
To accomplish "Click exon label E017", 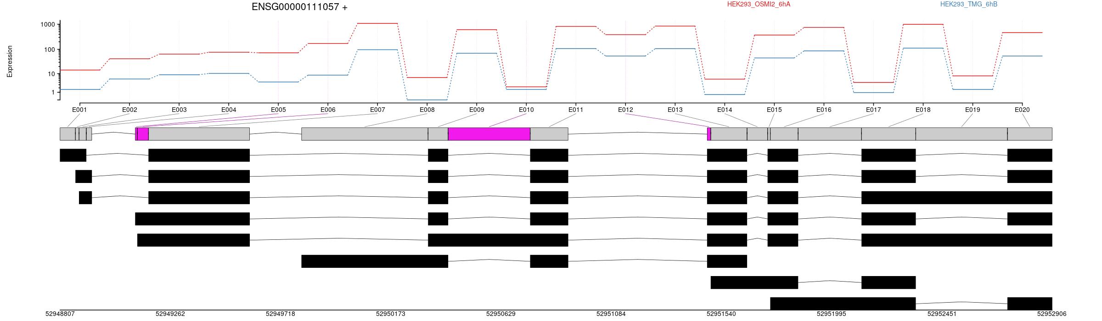I will (x=873, y=110).
